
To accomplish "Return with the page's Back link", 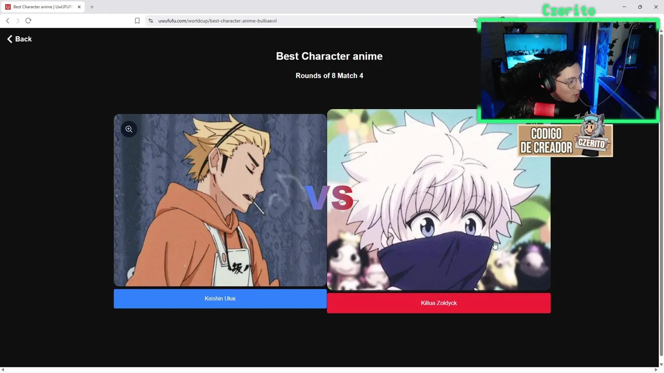I will pos(19,39).
